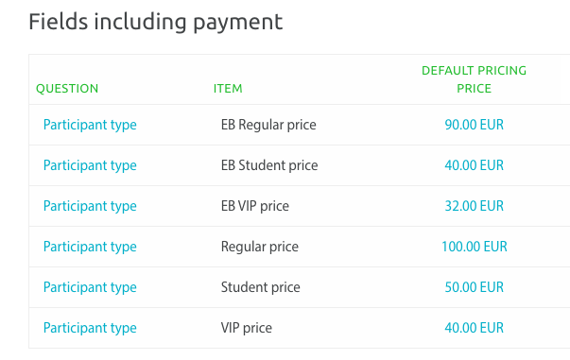
Task: Click the Student price item text
Action: (261, 287)
